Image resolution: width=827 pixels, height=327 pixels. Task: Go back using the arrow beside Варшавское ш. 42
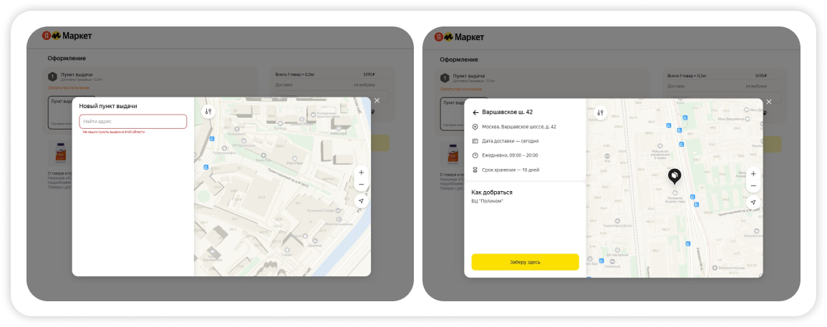[475, 112]
